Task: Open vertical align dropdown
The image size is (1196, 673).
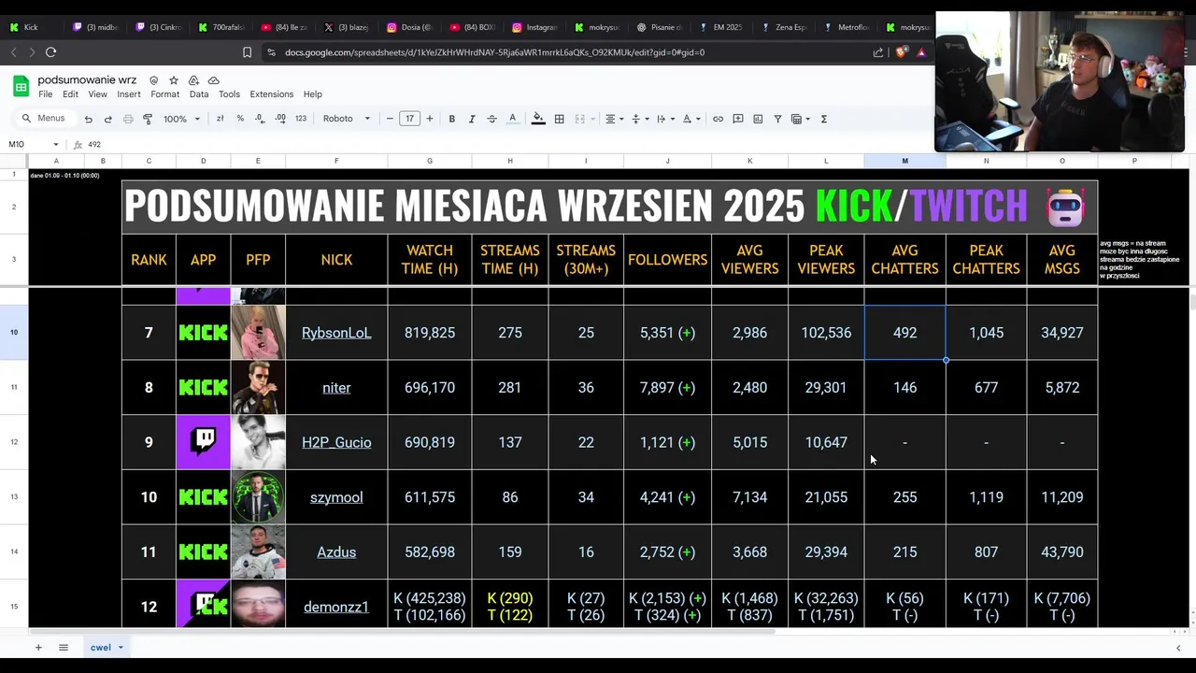Action: click(639, 119)
